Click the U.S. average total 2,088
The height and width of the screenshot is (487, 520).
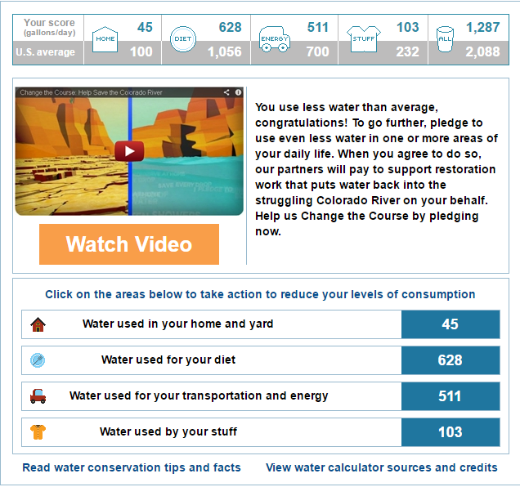pos(483,51)
